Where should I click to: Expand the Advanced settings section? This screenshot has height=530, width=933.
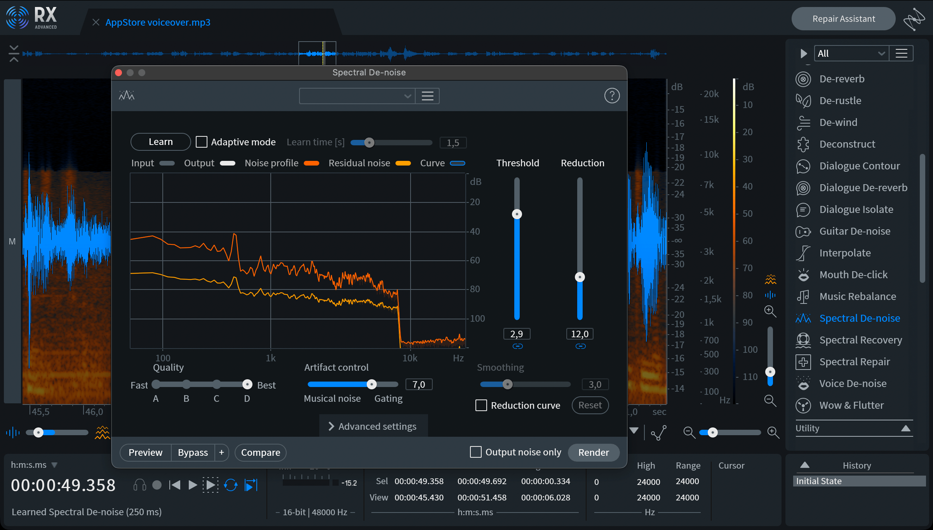coord(373,426)
